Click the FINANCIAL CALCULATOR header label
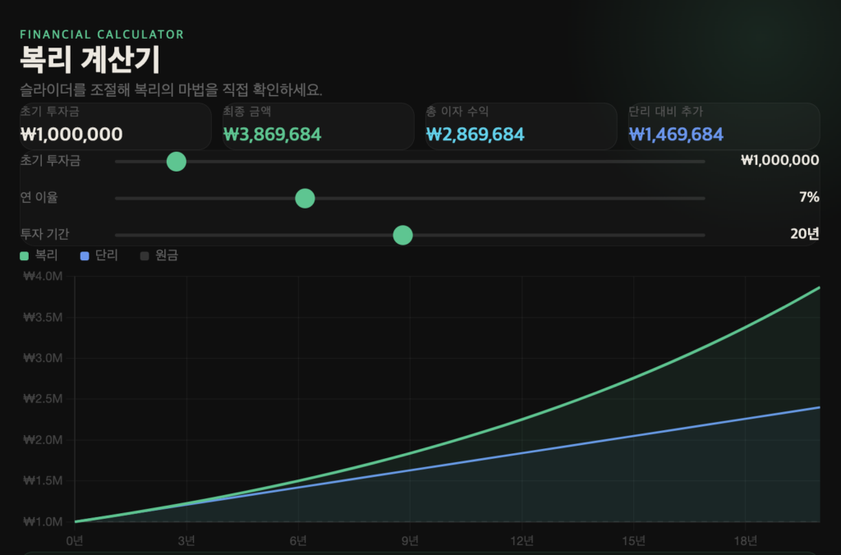 102,34
